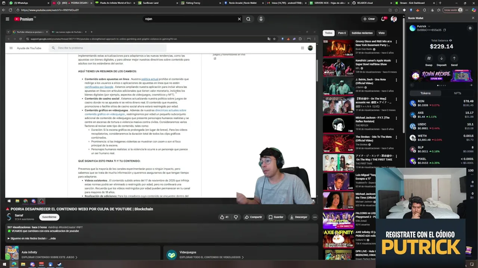Viewport: 478px width, 268px height.
Task: Click the Crear button
Action: [369, 19]
